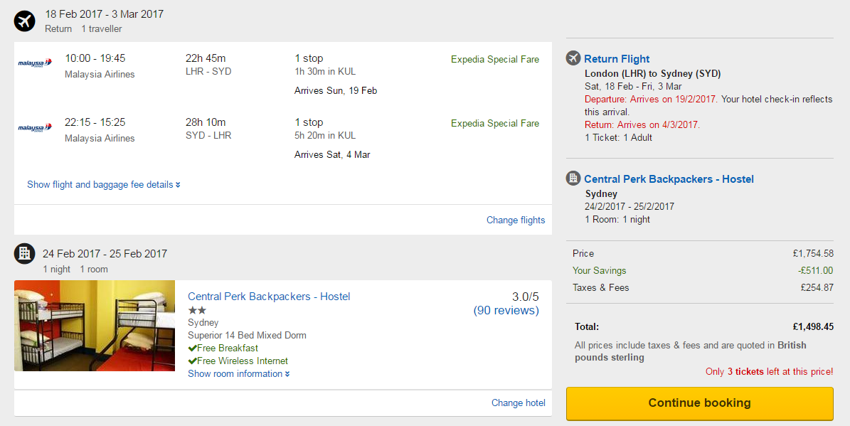The height and width of the screenshot is (426, 850).
Task: Click Superior 14 Bed Mixed Dorm text
Action: pyautogui.click(x=248, y=336)
